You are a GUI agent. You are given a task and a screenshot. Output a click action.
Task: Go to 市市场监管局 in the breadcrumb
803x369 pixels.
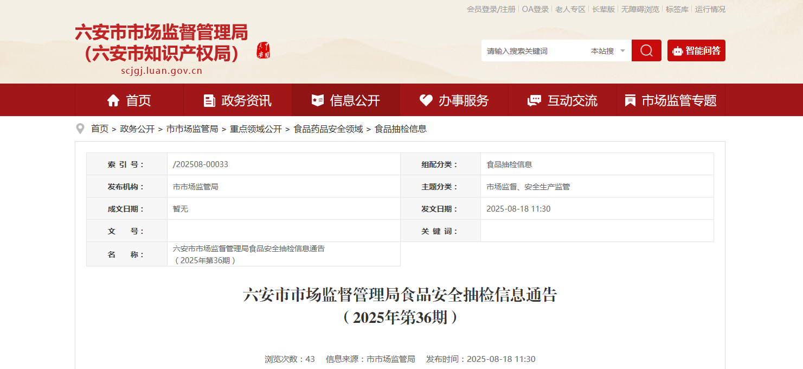(192, 129)
